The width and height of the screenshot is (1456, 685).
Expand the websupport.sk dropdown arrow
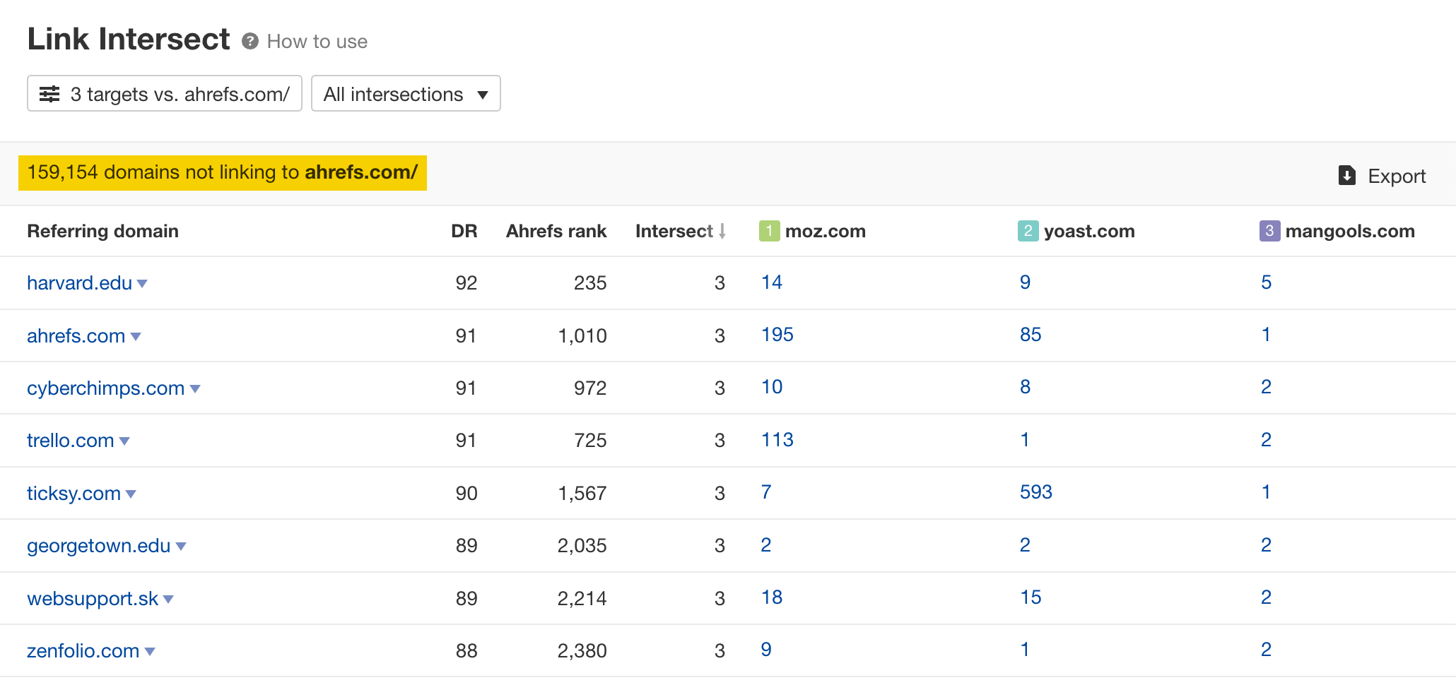point(168,600)
